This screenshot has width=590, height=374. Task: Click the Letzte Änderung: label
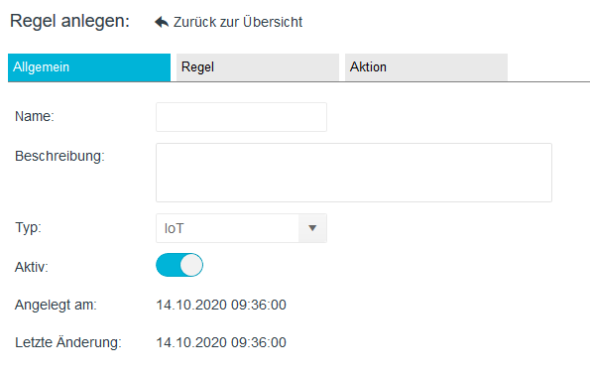pyautogui.click(x=68, y=342)
